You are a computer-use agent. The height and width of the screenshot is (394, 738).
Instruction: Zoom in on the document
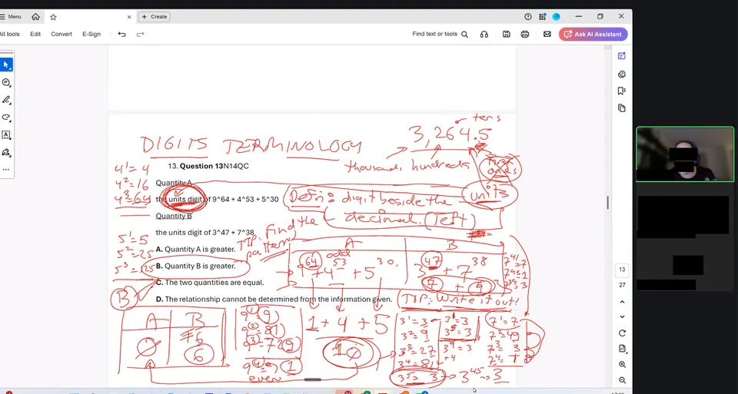tap(622, 364)
